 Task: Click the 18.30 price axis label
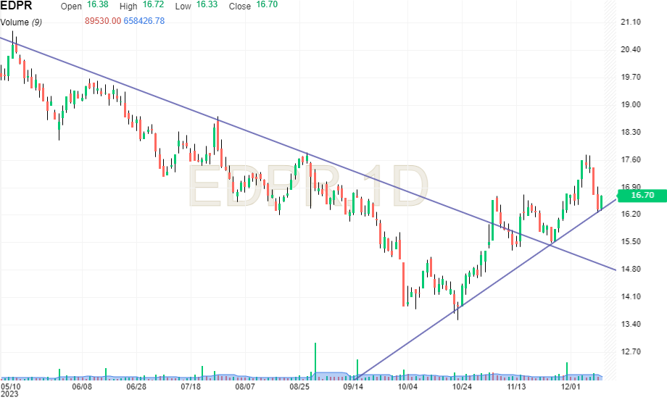(x=631, y=132)
